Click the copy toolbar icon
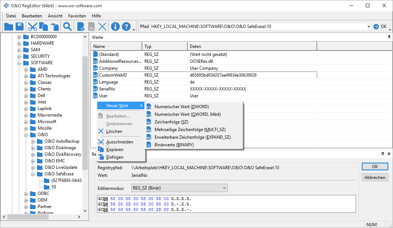 [44, 27]
